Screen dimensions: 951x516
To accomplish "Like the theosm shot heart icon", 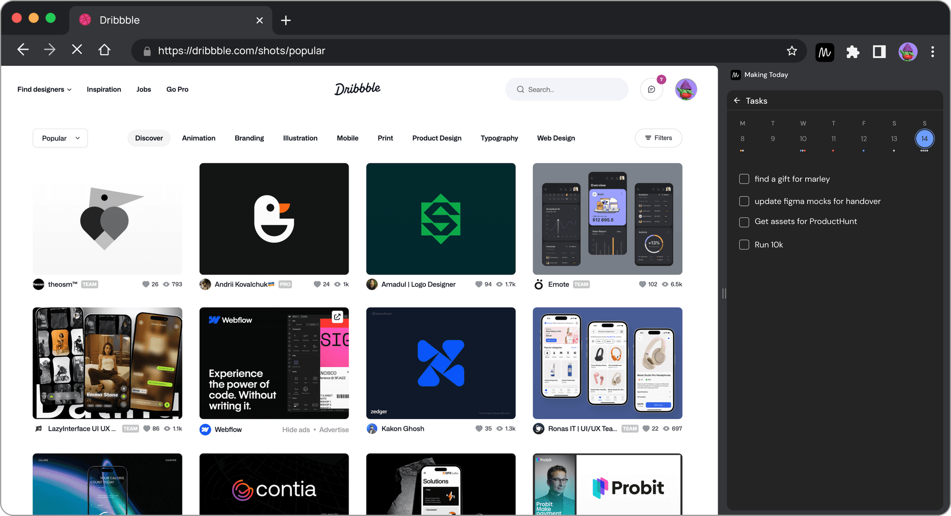I will (x=146, y=284).
